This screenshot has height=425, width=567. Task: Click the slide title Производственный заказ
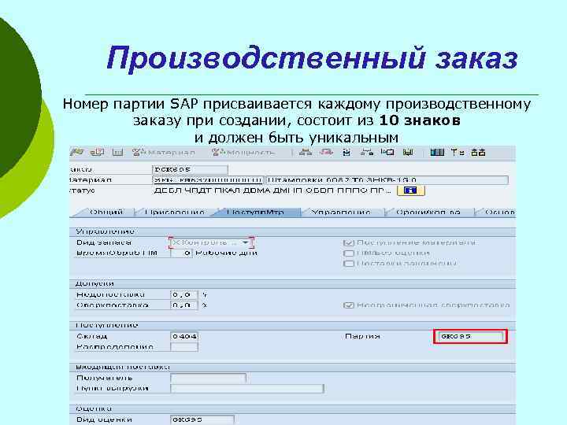click(x=312, y=58)
